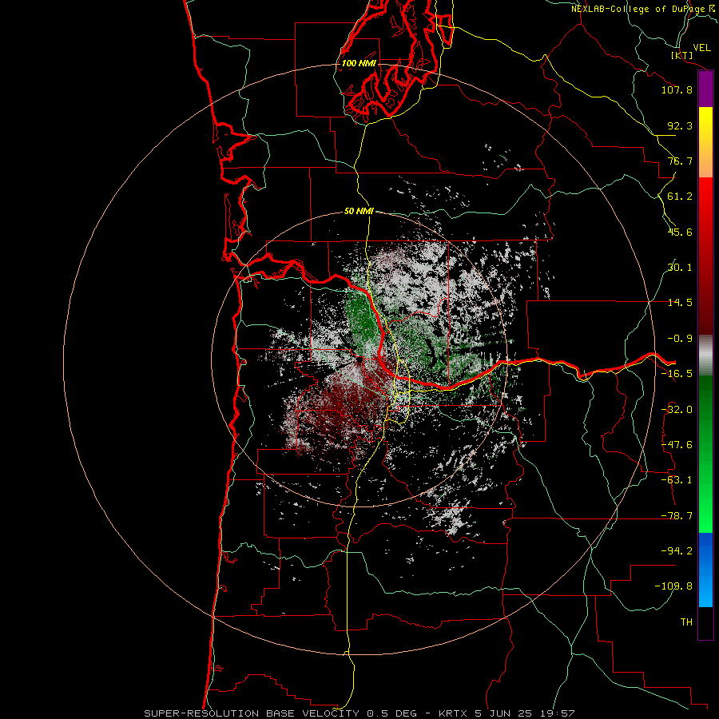Select the -78.7 scale value
This screenshot has height=719, width=719.
coord(677,516)
